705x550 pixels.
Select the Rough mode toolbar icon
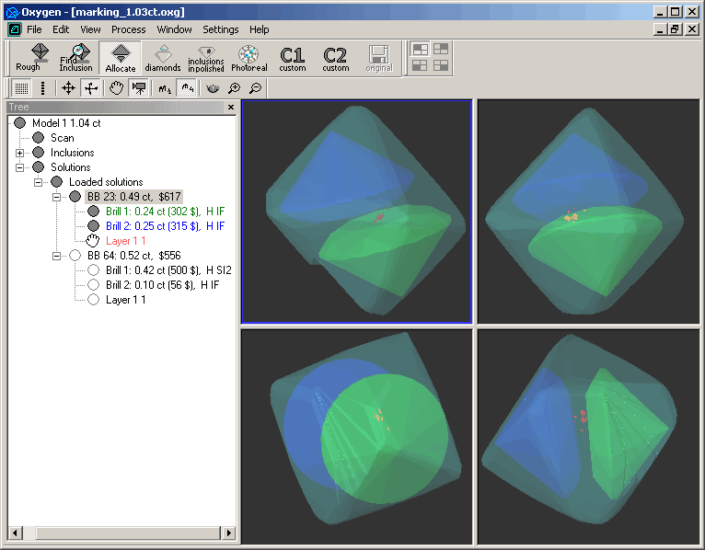coord(28,57)
